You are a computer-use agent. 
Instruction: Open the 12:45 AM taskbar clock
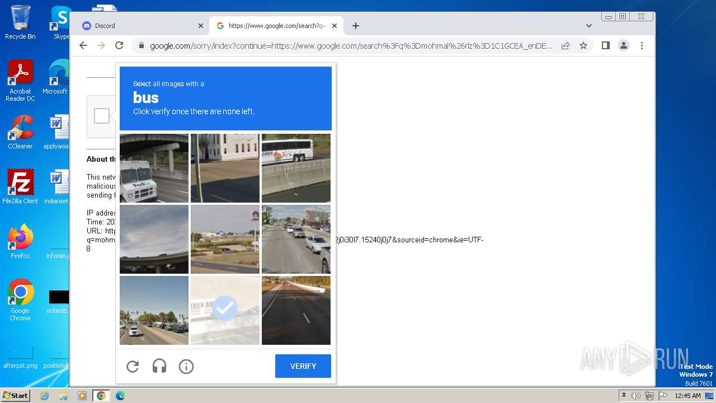[x=688, y=396]
